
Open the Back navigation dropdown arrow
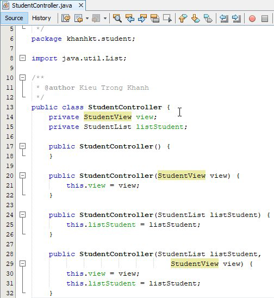87,18
